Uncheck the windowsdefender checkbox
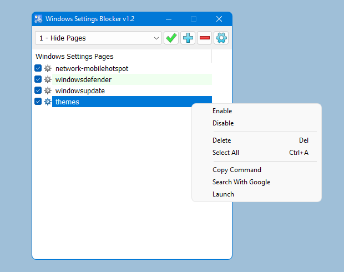The height and width of the screenshot is (272, 344). 38,79
